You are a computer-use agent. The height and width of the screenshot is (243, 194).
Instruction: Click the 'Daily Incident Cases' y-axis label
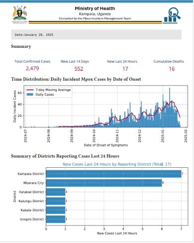pos(15,107)
